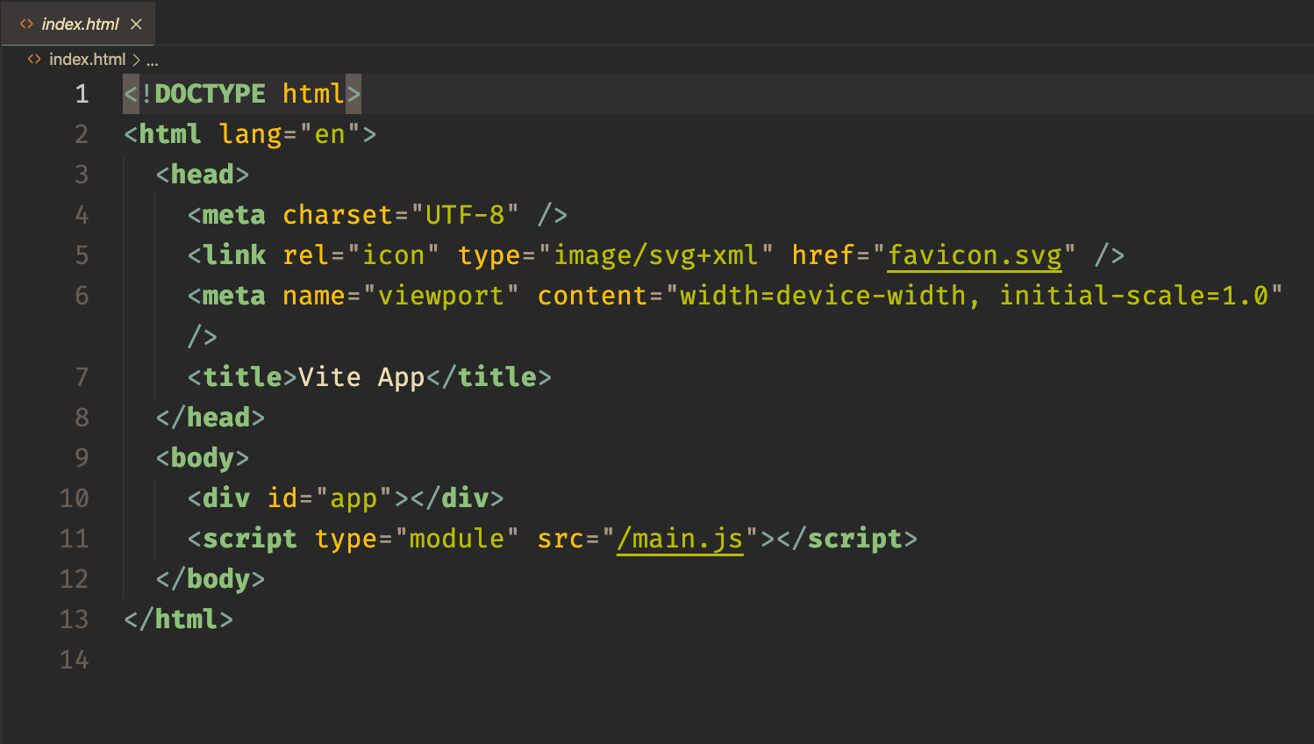Close the index.html editor tab

click(x=136, y=25)
